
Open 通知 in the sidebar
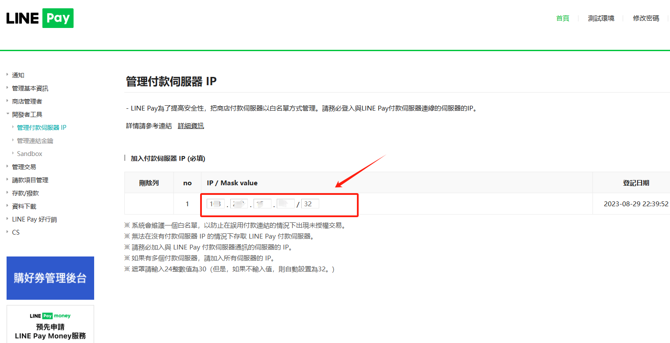click(18, 75)
